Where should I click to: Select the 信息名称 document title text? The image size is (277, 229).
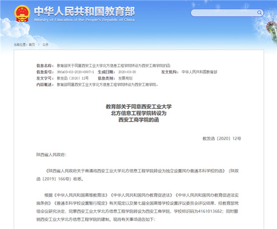113,66
